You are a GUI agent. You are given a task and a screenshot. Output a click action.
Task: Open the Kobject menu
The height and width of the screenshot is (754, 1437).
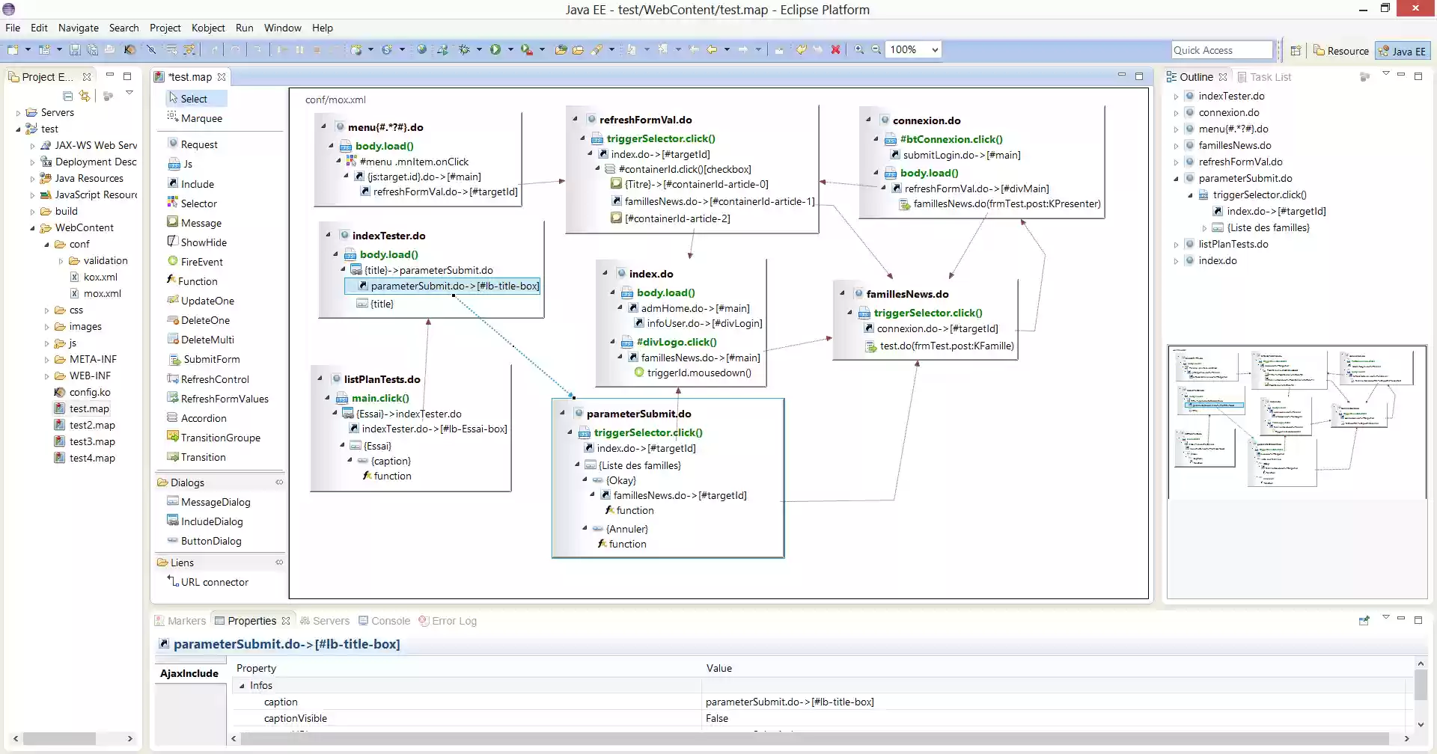coord(208,28)
